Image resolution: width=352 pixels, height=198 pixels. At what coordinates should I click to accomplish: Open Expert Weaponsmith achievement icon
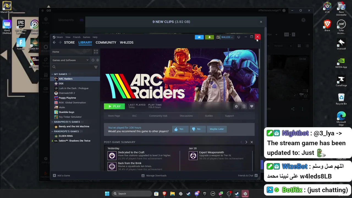pos(193,156)
